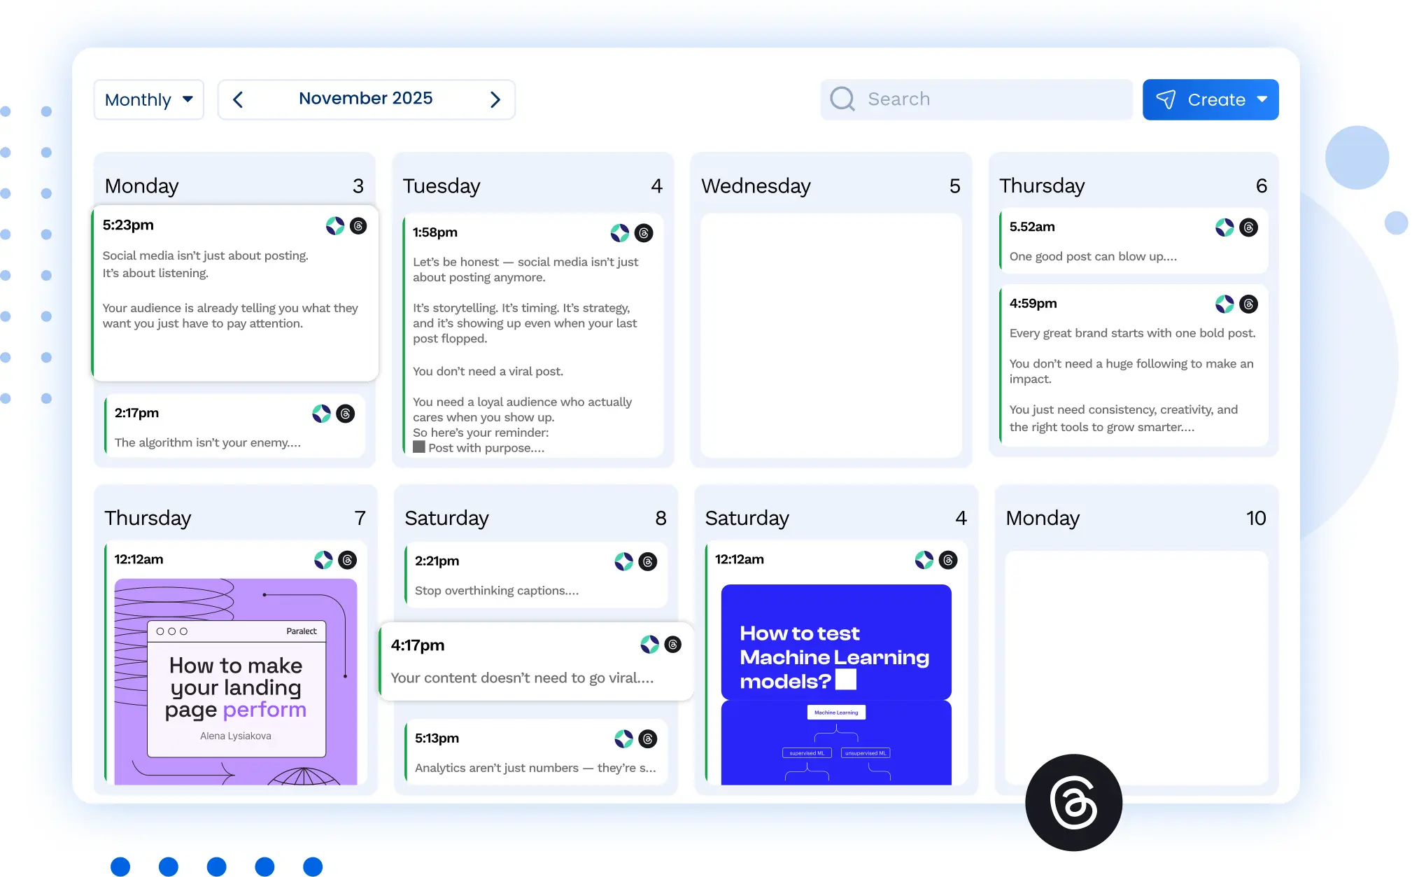This screenshot has height=877, width=1412.
Task: Click the Threads icon on the 5:13pm analytics post
Action: point(647,738)
